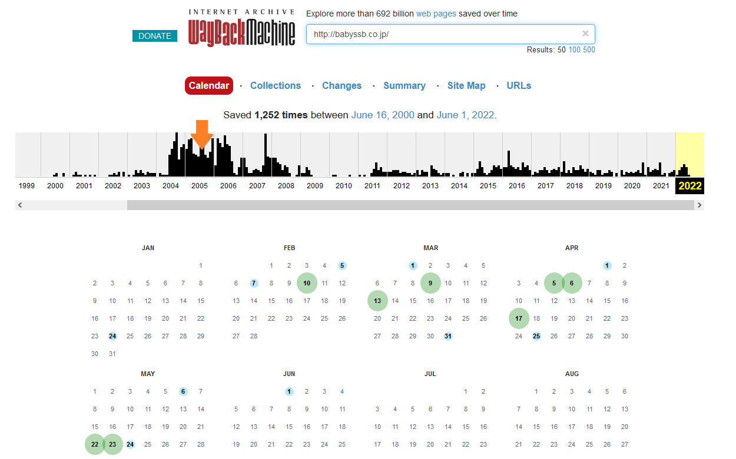
Task: Open the Site Map tab
Action: tap(466, 85)
